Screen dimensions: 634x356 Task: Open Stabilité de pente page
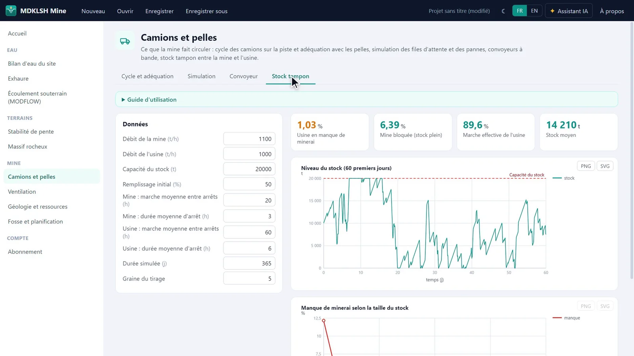(52, 132)
